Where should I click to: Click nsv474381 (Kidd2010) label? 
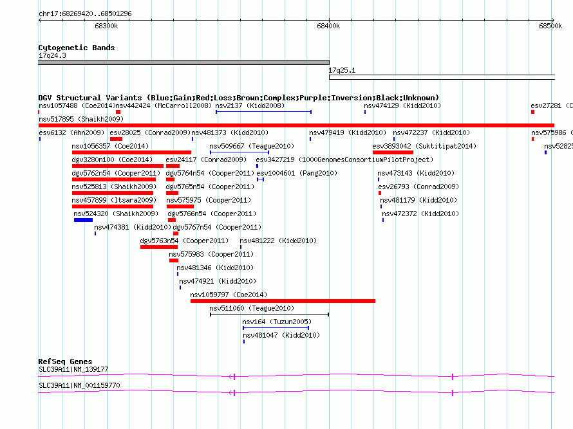click(x=133, y=227)
